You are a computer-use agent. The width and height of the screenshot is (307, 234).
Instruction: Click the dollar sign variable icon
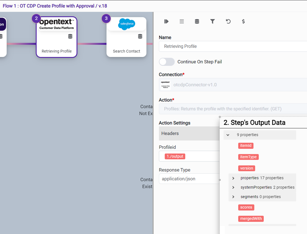[243, 22]
